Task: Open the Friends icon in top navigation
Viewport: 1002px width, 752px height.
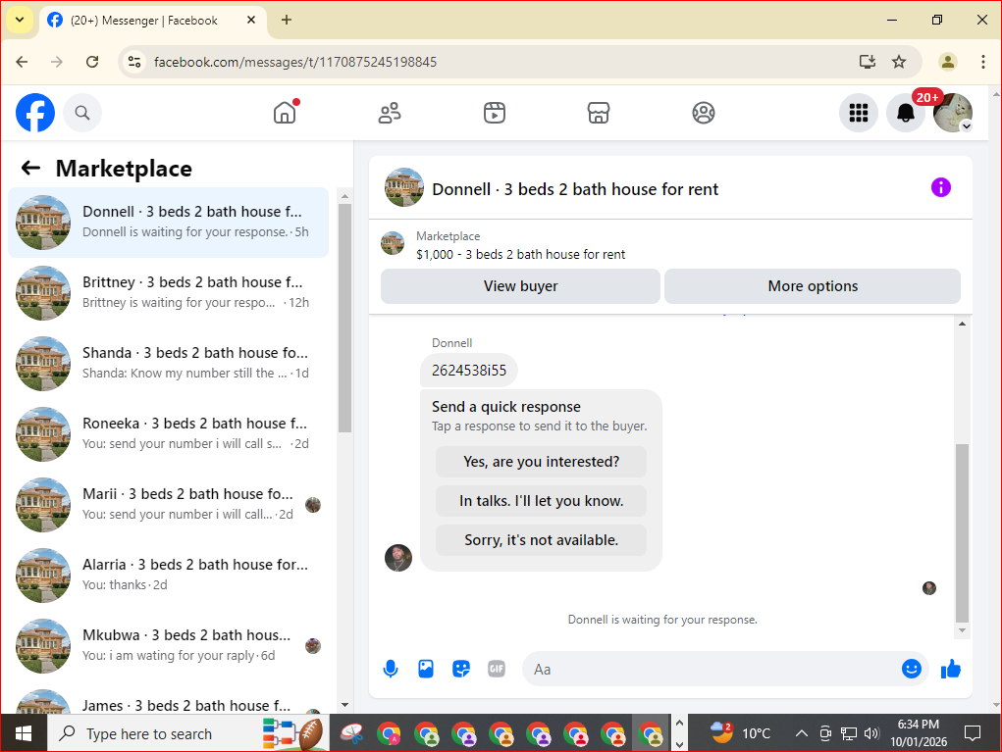Action: pos(390,113)
